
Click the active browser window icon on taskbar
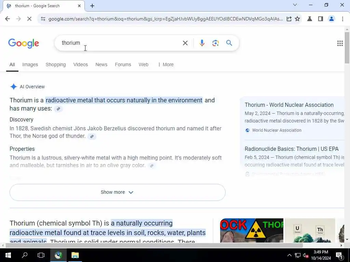pos(58,255)
